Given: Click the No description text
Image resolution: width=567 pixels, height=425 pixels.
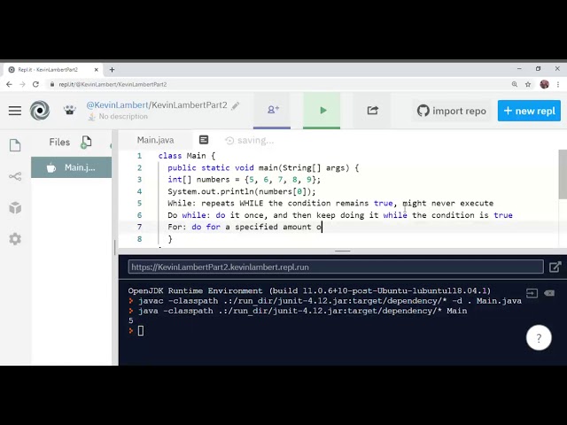Looking at the screenshot, I should pos(123,116).
